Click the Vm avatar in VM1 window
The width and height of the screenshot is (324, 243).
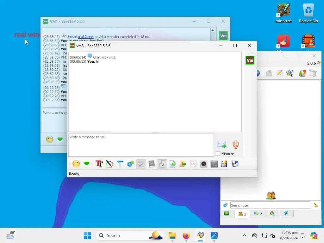[x=223, y=36]
